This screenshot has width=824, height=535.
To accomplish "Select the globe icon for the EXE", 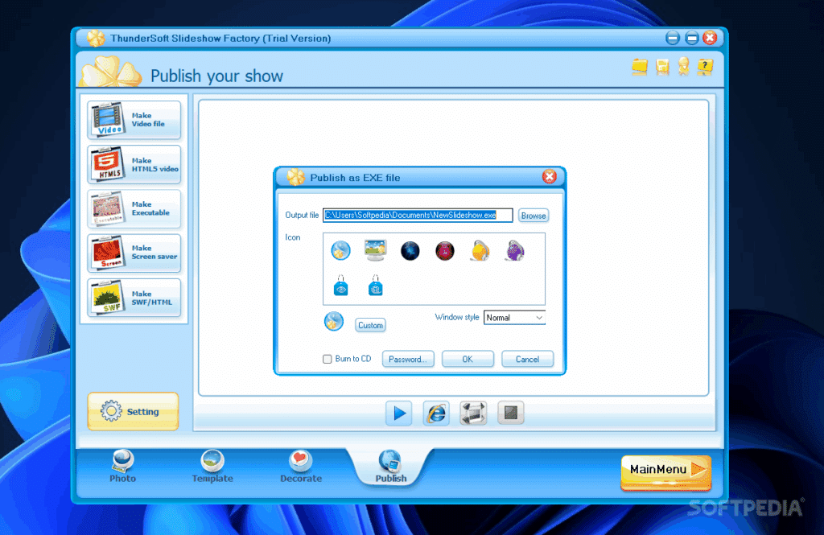I will pyautogui.click(x=340, y=250).
